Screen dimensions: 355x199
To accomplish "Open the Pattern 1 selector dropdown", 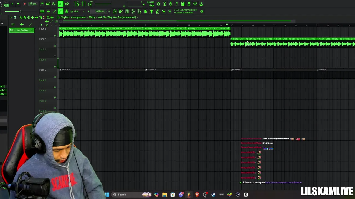I will (x=99, y=11).
